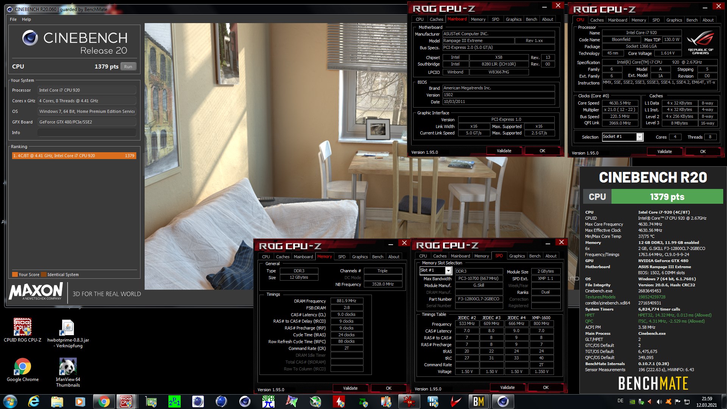Open About tab in SPD CPU-Z window
Image resolution: width=727 pixels, height=409 pixels.
551,256
